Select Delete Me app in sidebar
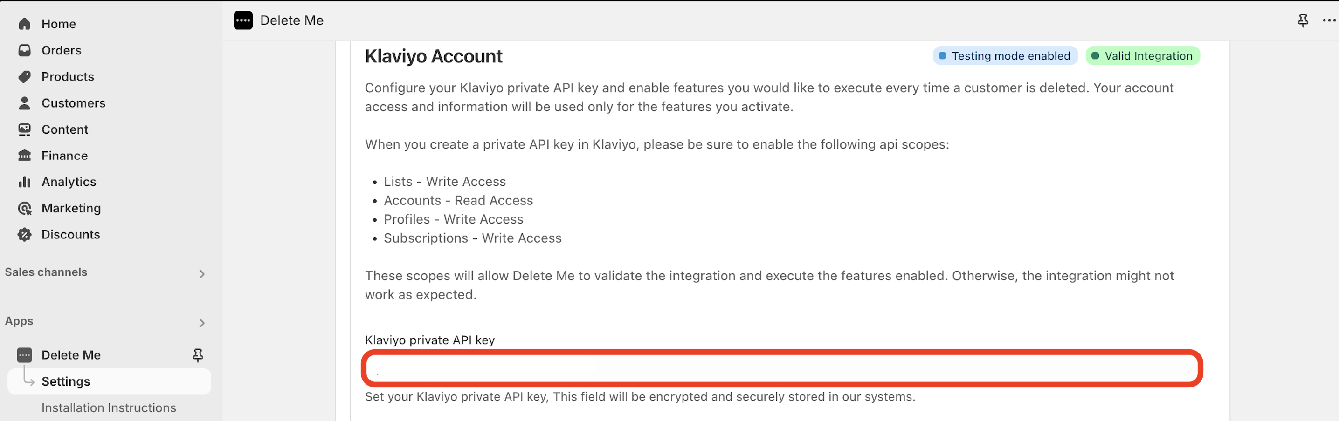The image size is (1339, 421). (71, 355)
